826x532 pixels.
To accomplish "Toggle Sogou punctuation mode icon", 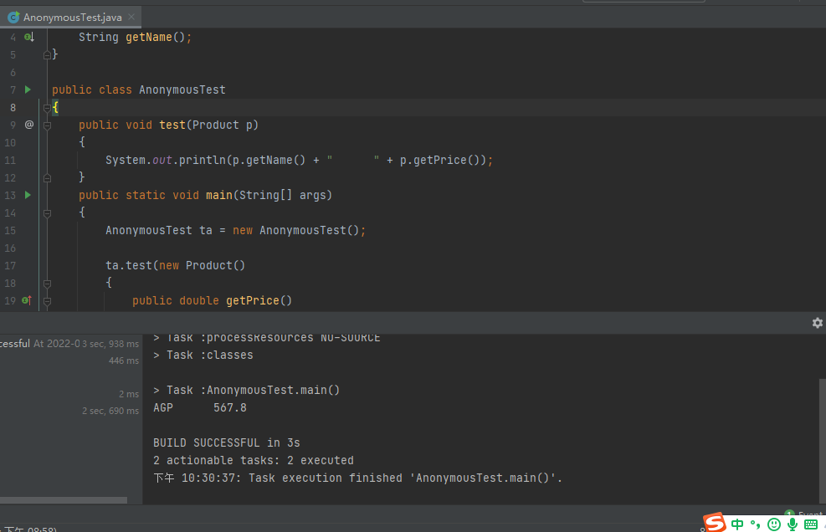I will (x=755, y=524).
